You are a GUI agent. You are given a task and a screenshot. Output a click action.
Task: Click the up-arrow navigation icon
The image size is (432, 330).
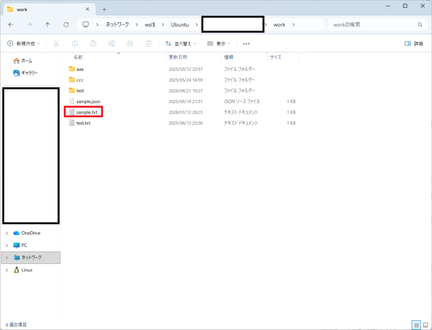click(x=48, y=24)
